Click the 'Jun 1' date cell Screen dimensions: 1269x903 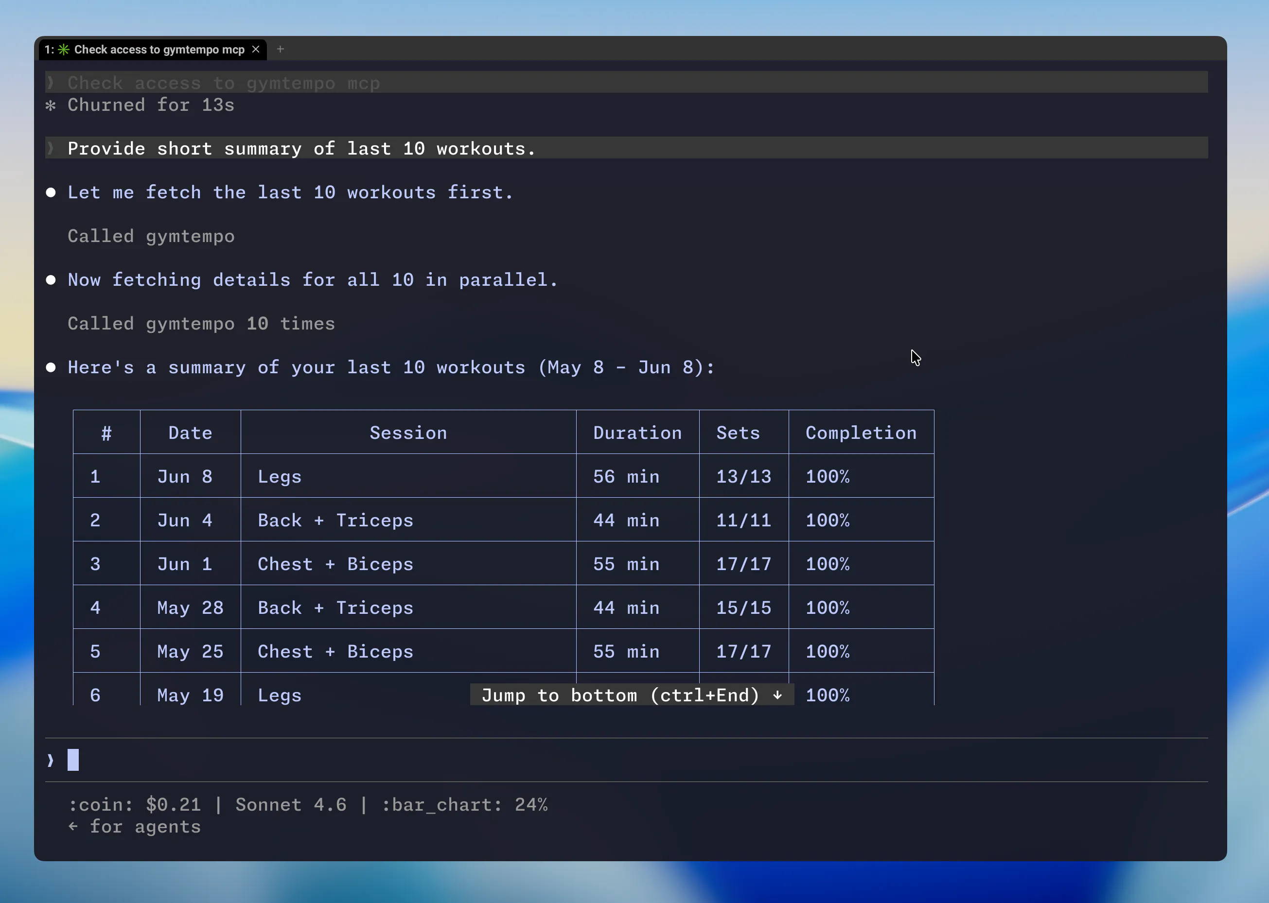185,564
